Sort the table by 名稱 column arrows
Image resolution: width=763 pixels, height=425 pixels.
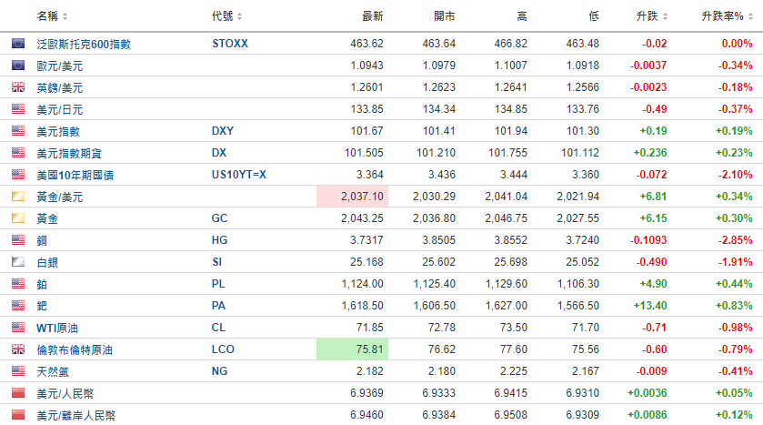65,16
